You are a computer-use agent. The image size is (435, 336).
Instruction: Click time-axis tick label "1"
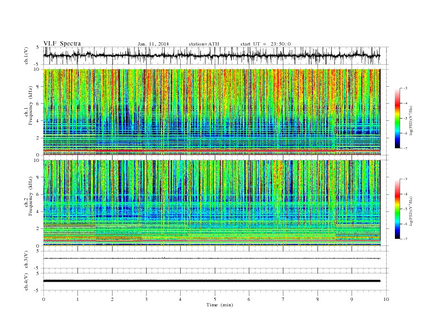77,299
